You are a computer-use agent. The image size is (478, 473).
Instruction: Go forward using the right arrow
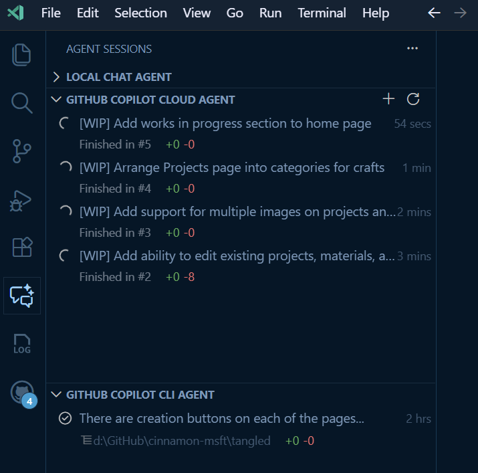pos(461,13)
